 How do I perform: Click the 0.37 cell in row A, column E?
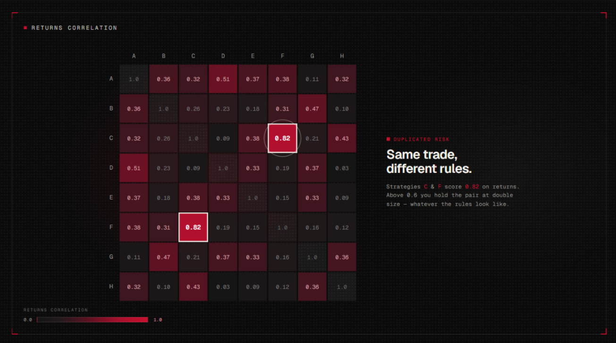point(253,79)
